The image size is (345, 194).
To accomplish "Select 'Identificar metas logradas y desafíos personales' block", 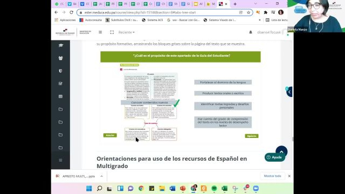I will point(223,106).
